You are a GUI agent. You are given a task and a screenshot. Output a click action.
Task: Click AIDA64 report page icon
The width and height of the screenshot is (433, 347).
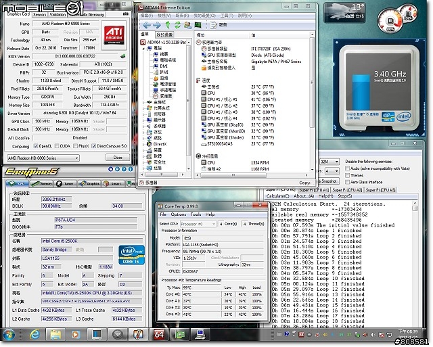coord(214,25)
